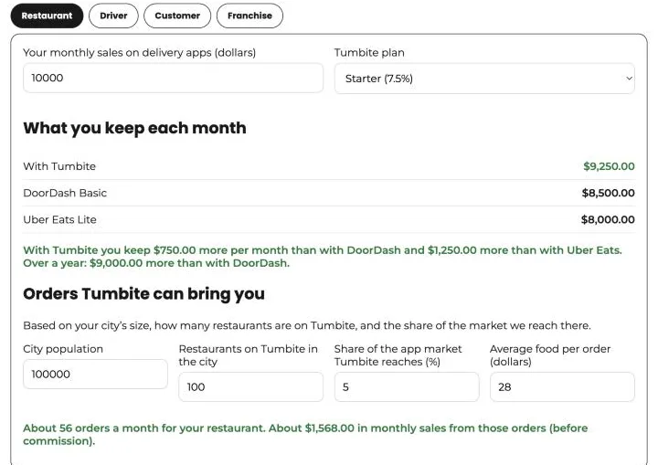Switch to the Driver tab

pos(113,16)
